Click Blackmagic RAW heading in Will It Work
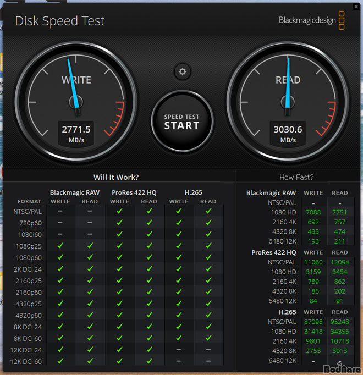The width and height of the screenshot is (363, 375). pyautogui.click(x=75, y=192)
